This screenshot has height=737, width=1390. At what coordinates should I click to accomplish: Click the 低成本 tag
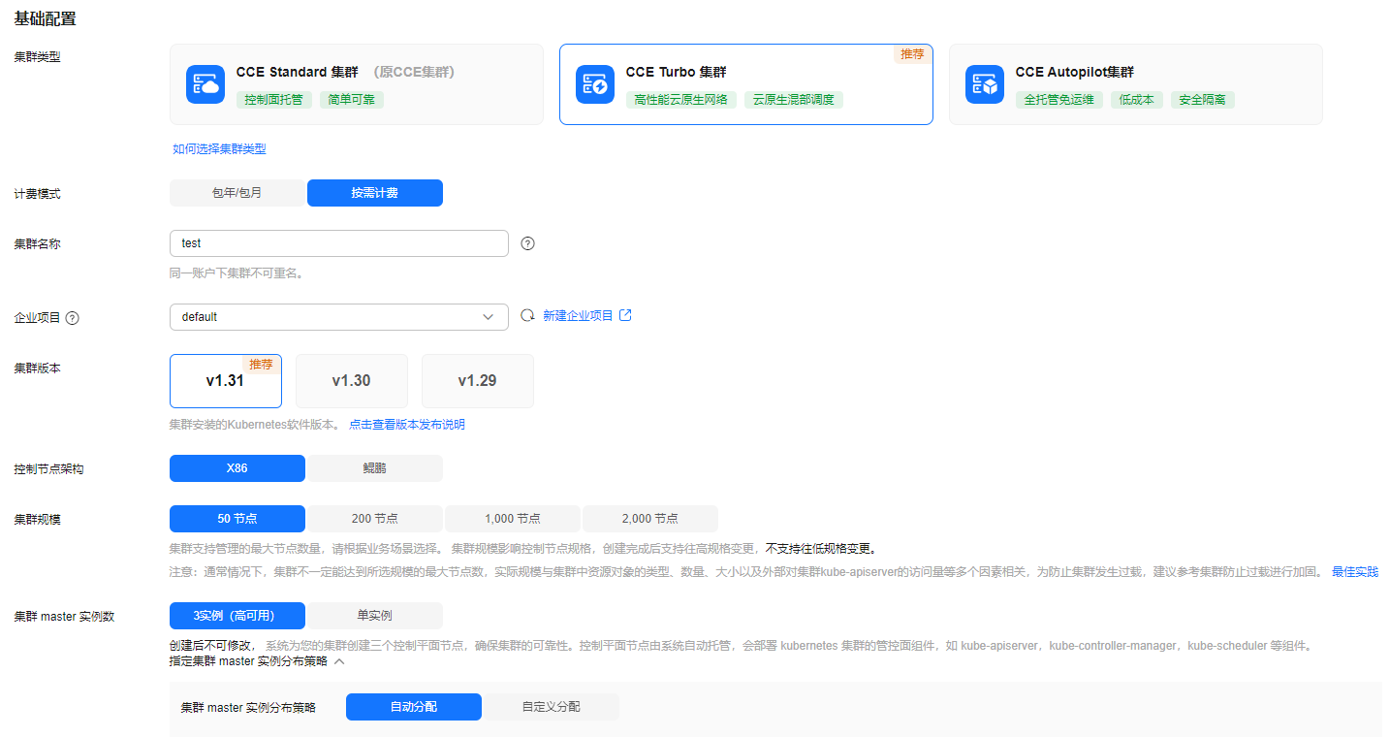(x=1137, y=100)
